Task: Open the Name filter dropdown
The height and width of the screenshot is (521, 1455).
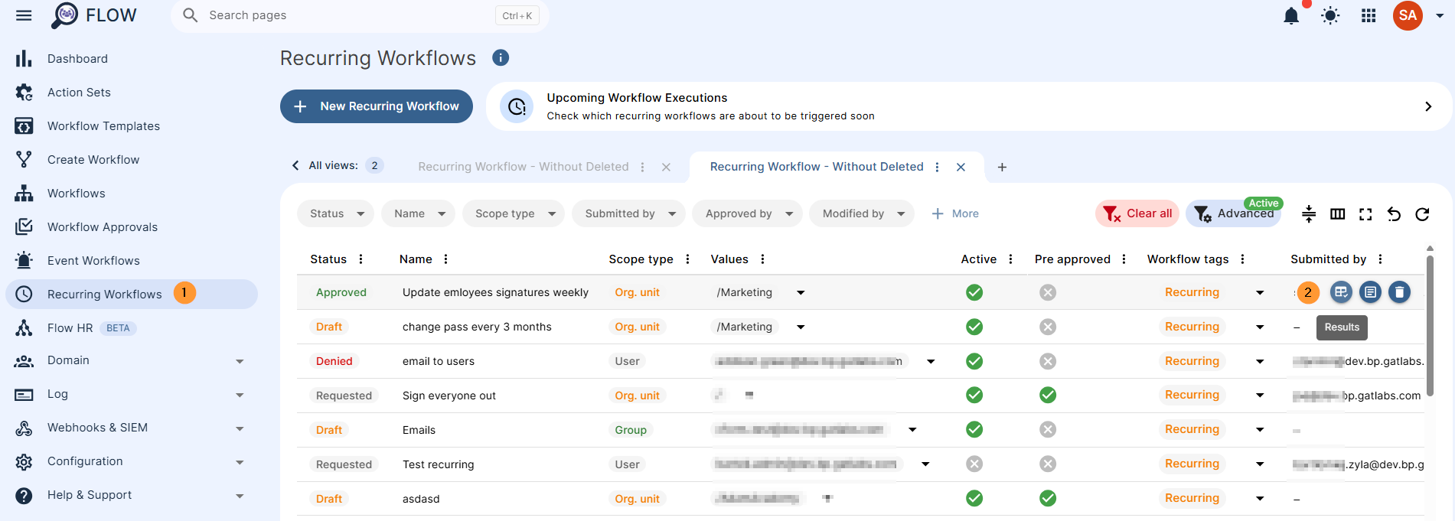Action: coord(418,213)
